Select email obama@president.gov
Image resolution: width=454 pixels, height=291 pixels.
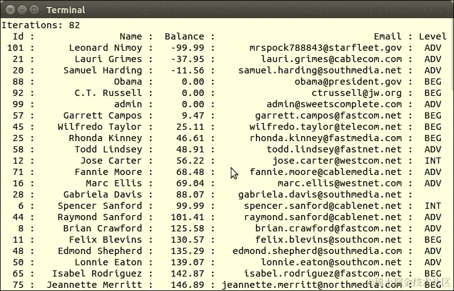point(348,82)
